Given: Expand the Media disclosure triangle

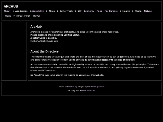Looking at the screenshot, I should point(133,11).
